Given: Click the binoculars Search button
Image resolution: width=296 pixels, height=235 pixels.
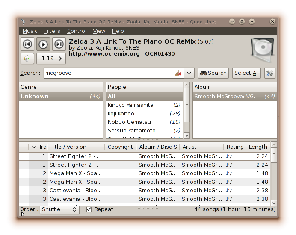Looking at the screenshot, I should click(213, 73).
